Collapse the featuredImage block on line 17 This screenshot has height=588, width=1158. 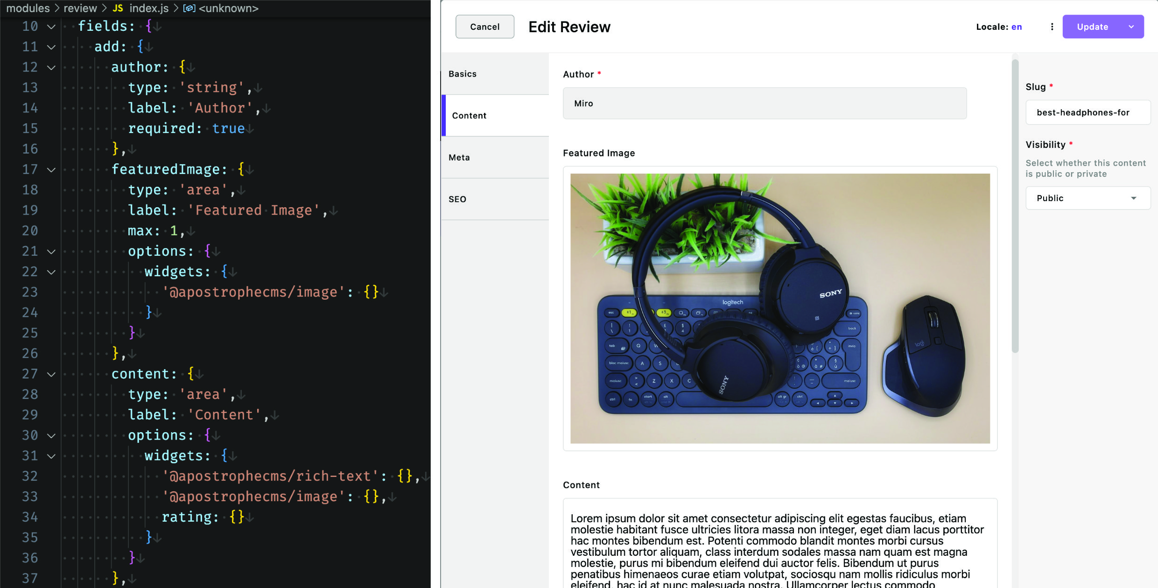click(x=51, y=169)
